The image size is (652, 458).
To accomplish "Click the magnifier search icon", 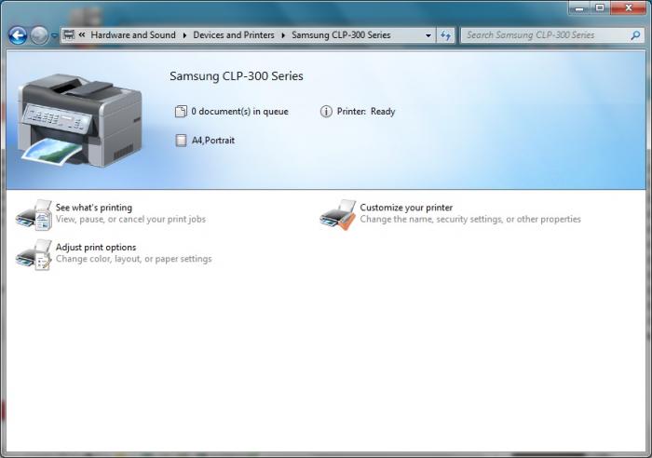I will pyautogui.click(x=635, y=35).
